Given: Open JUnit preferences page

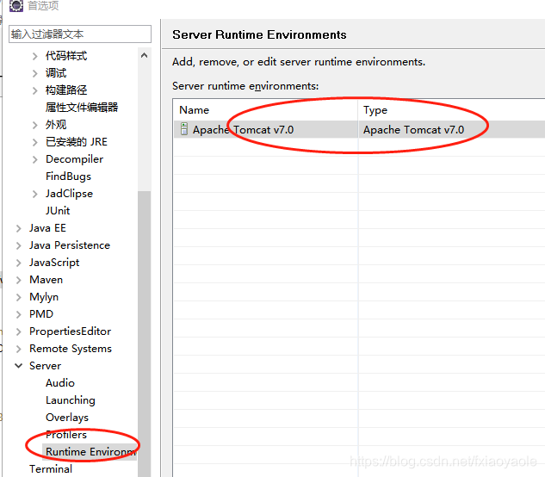Looking at the screenshot, I should (x=58, y=211).
